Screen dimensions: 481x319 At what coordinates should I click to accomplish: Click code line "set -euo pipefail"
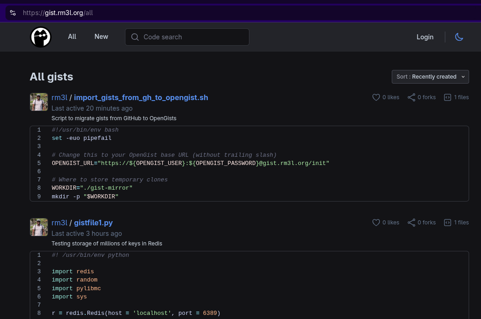[x=81, y=138]
